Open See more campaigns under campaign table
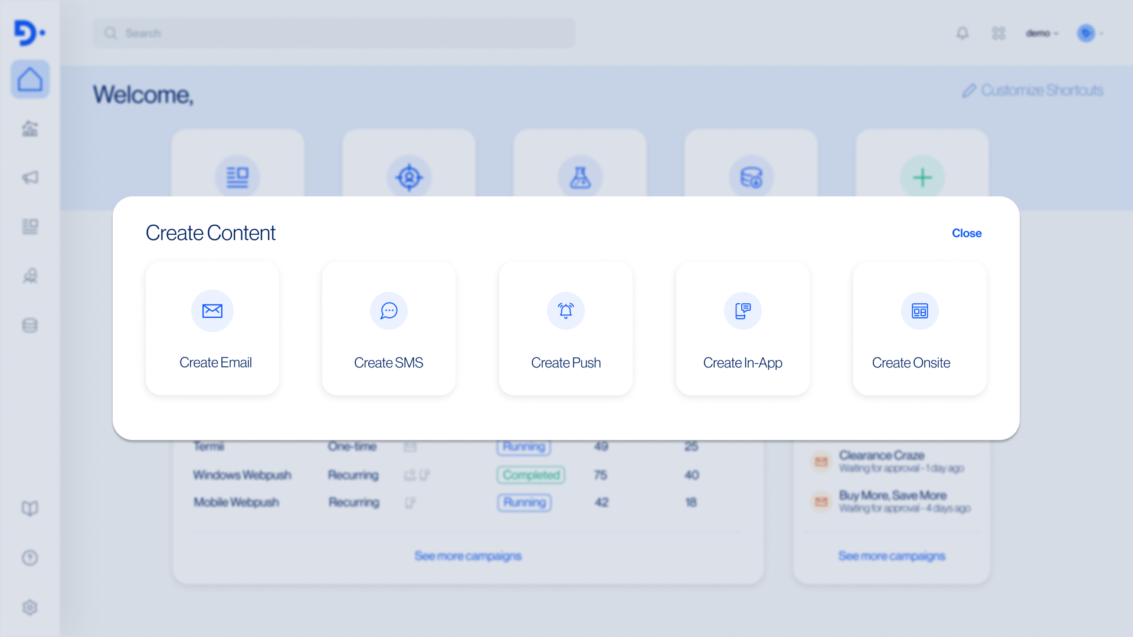This screenshot has width=1133, height=637. (467, 556)
